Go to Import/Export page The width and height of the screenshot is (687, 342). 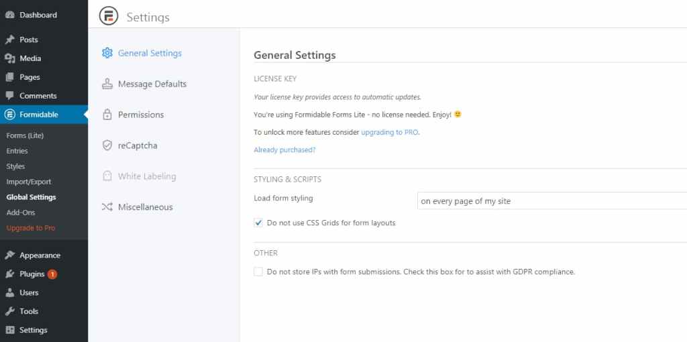tap(28, 182)
